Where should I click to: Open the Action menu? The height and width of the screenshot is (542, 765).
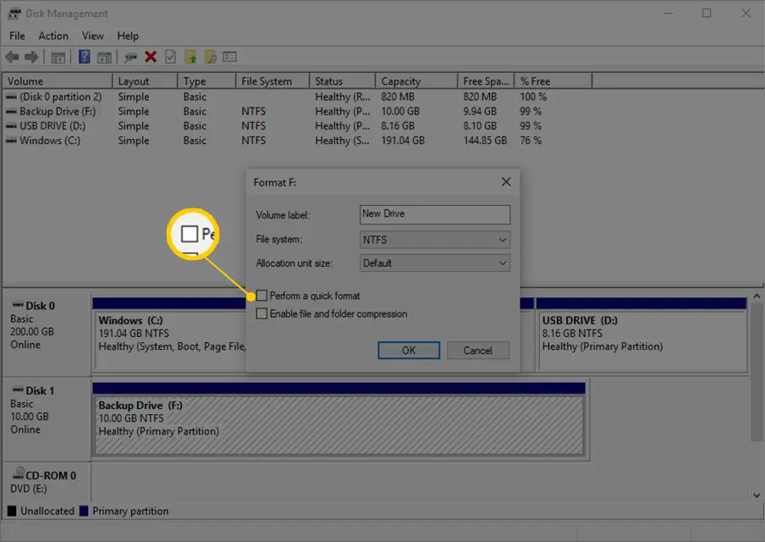tap(53, 36)
